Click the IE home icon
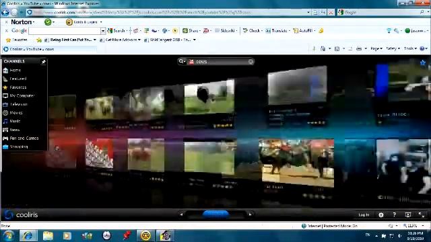The height and width of the screenshot is (242, 431). (x=323, y=49)
